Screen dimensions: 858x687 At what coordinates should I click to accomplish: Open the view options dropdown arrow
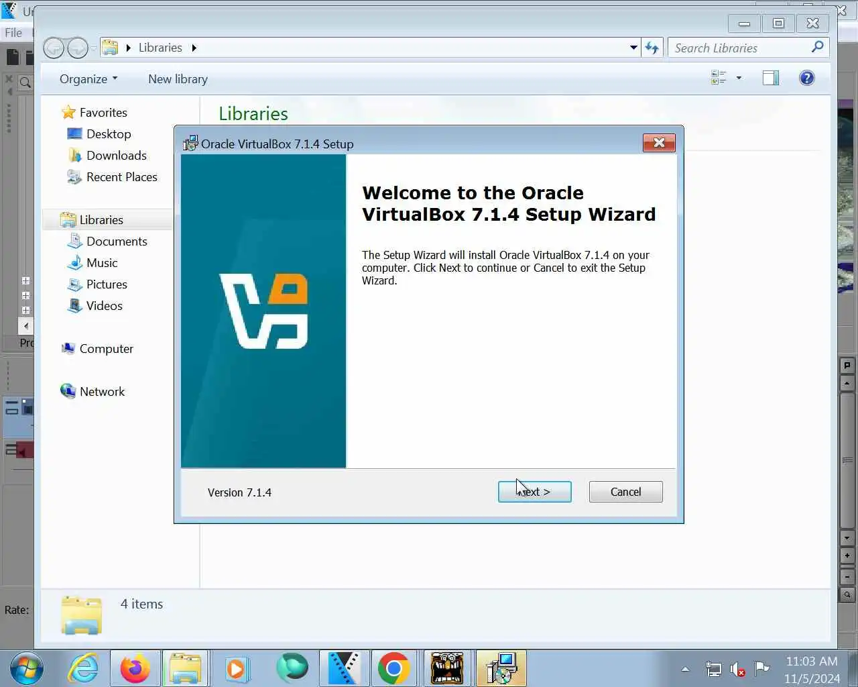click(x=739, y=78)
